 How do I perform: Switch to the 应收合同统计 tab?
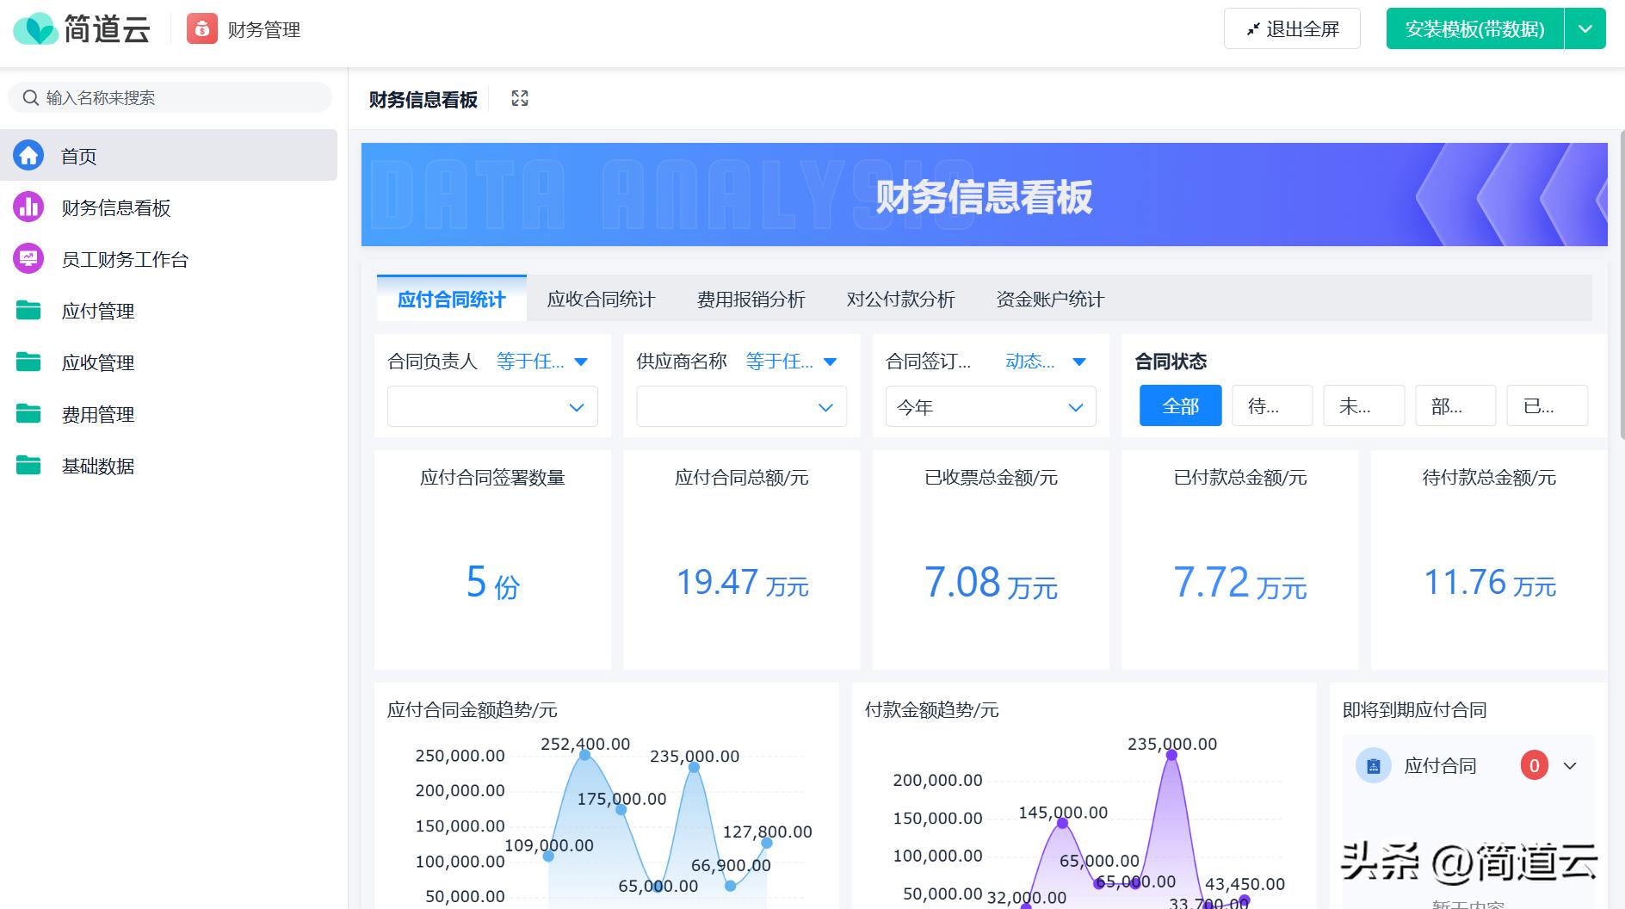tap(601, 300)
